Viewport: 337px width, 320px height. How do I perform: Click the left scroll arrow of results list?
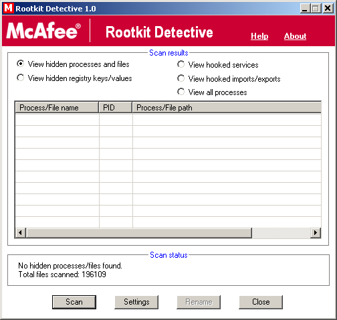click(x=21, y=233)
